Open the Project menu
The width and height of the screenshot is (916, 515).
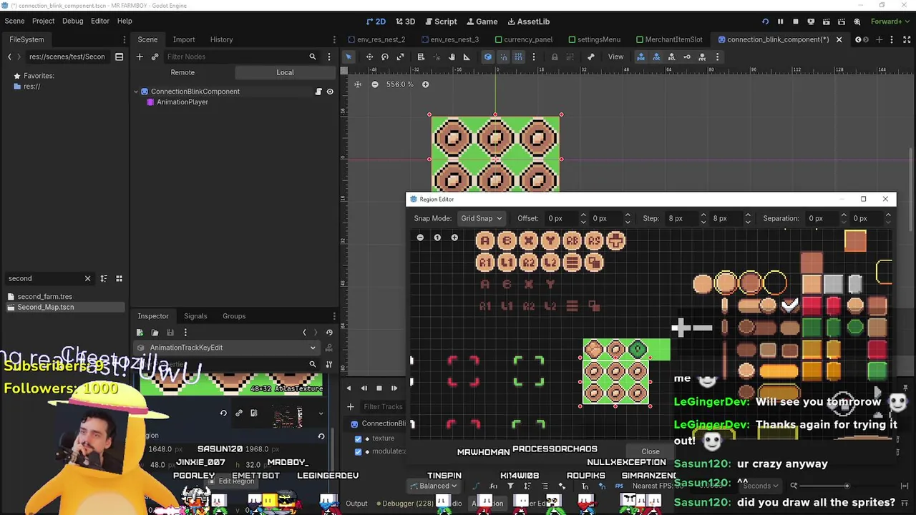(43, 21)
